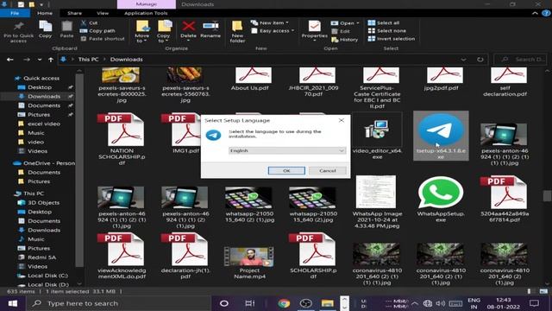552x311 pixels.
Task: Click the taskbar search box
Action: click(118, 303)
